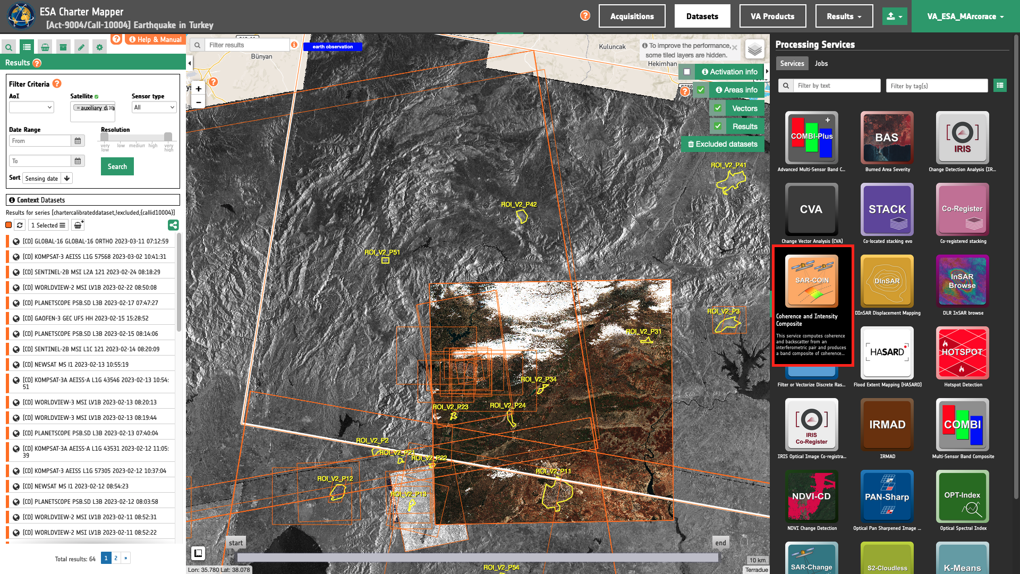Open the basket tab icon
1020x574 pixels.
45,47
